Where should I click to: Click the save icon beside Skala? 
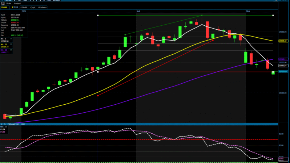[x=3, y=4]
